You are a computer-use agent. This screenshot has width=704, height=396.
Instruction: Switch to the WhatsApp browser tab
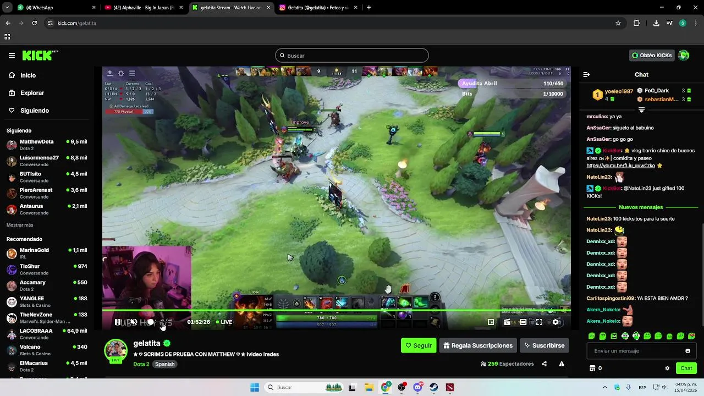pos(57,8)
